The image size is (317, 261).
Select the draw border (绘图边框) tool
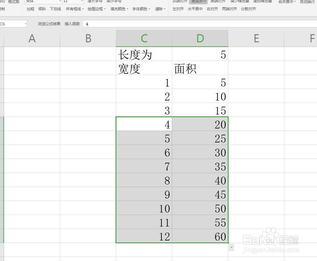96,9
